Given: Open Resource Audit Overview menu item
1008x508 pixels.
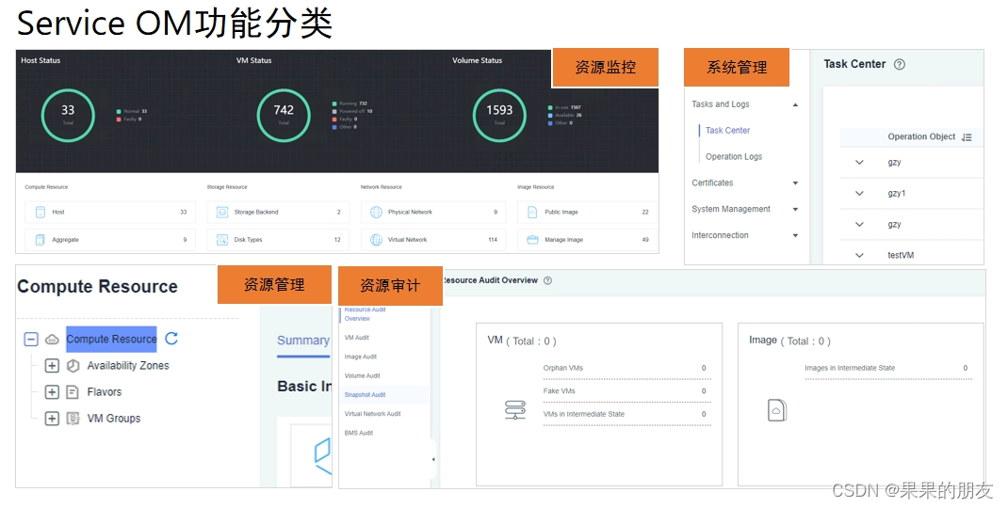Looking at the screenshot, I should point(366,313).
